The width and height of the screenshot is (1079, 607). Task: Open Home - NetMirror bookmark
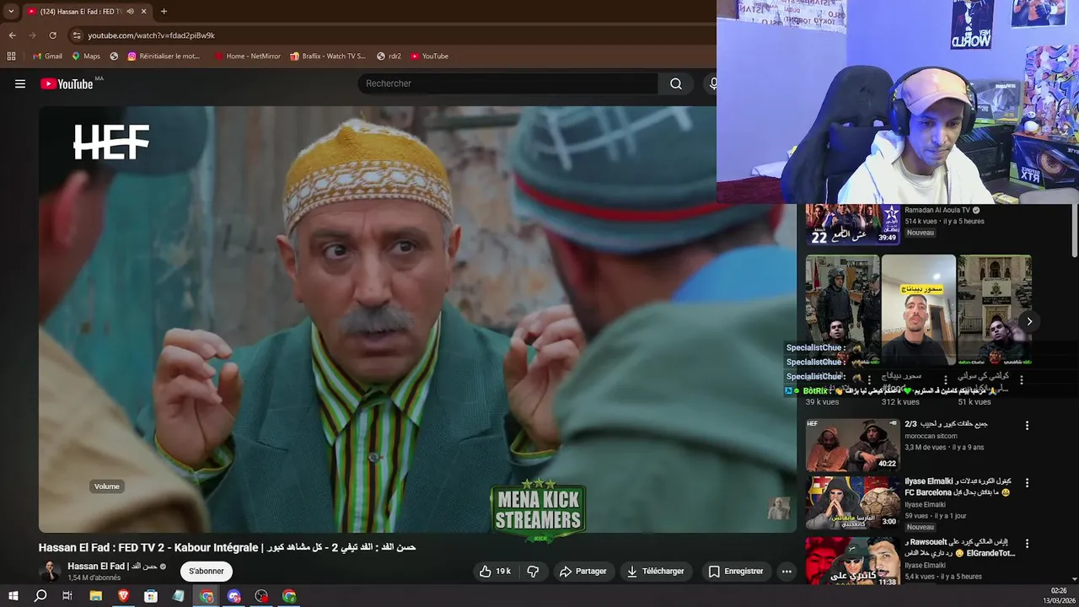pyautogui.click(x=248, y=56)
